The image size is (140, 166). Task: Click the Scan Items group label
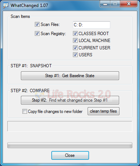pos(20,16)
